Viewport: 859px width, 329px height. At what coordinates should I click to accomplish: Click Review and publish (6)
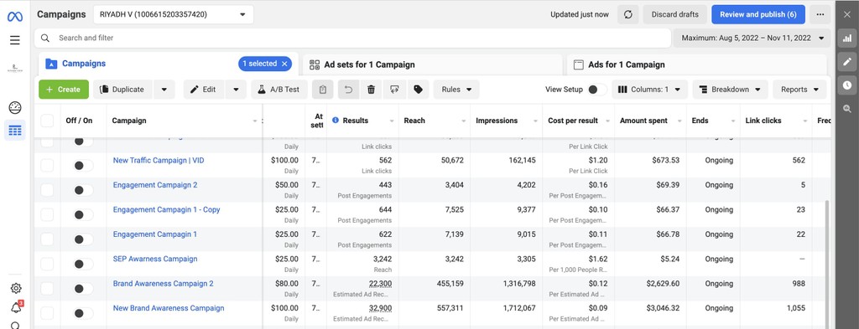[758, 15]
